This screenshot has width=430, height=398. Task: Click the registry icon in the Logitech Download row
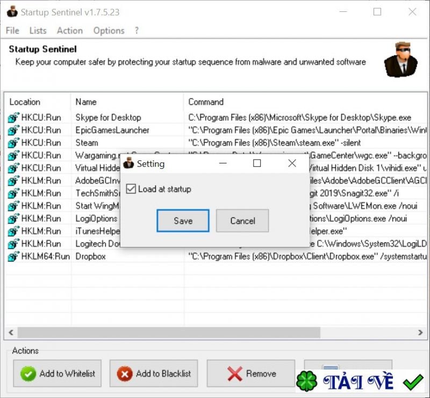(x=13, y=244)
